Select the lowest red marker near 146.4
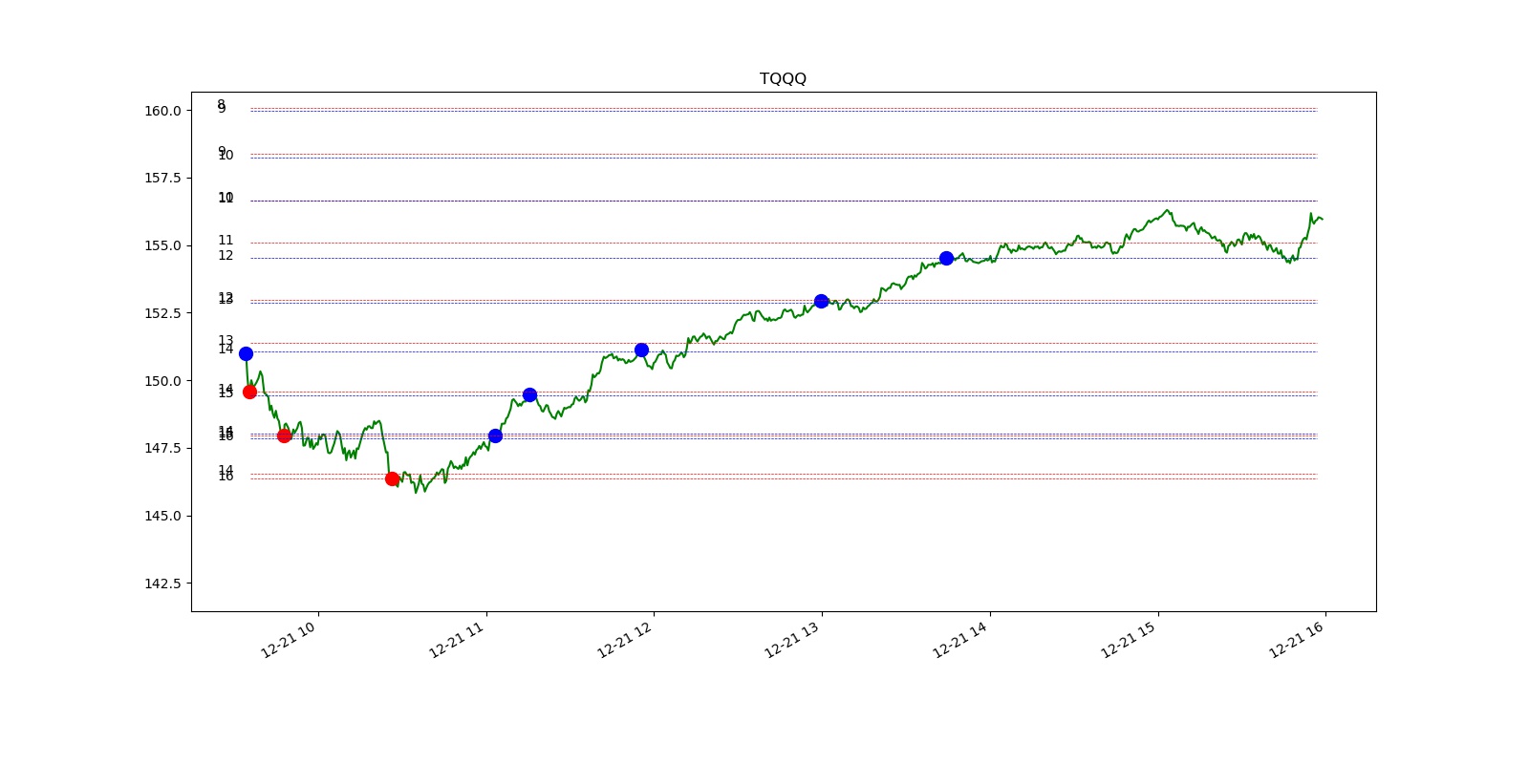The image size is (1529, 764). click(x=392, y=478)
